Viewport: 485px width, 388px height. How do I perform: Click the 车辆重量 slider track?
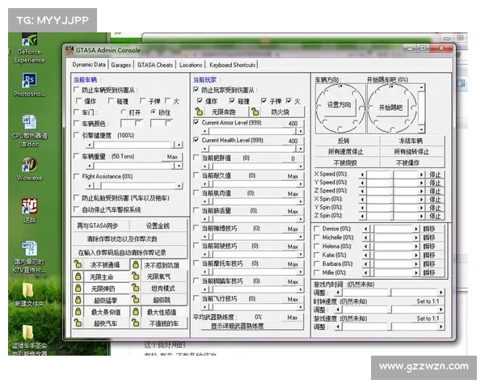(133, 166)
